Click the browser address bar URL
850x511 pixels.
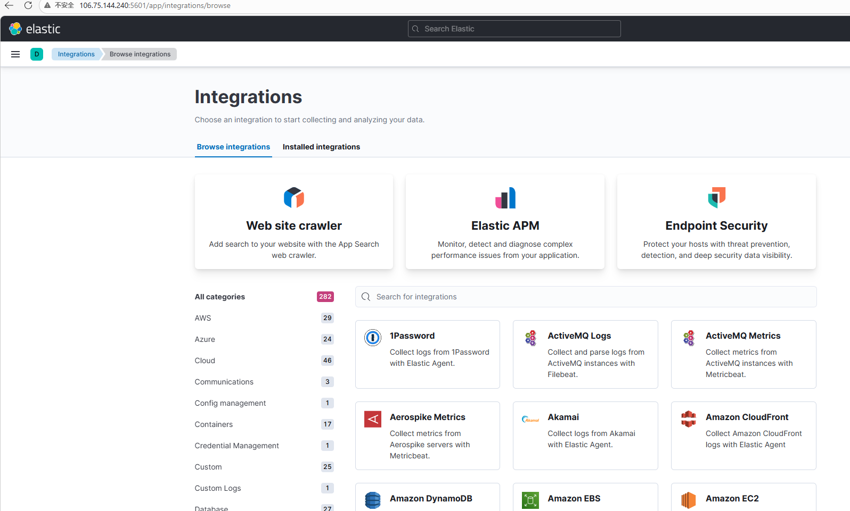pos(155,5)
